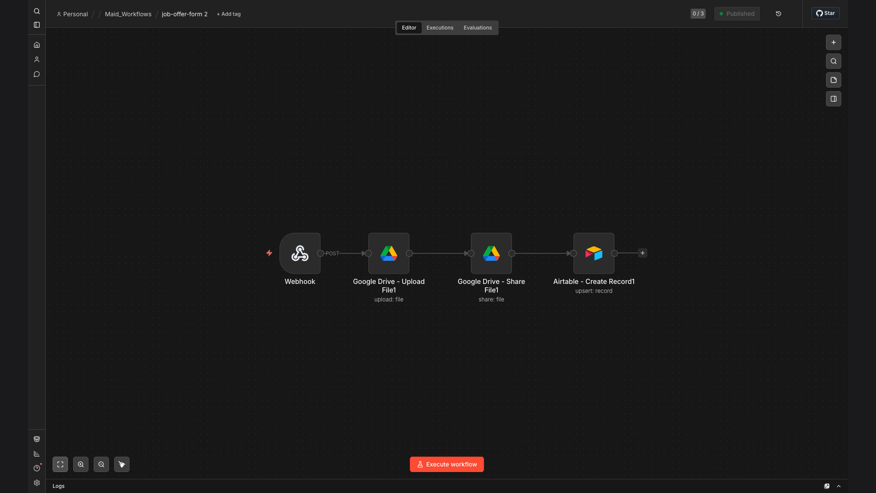Click job-offer-form 2 workflow name
Image resolution: width=876 pixels, height=493 pixels.
(x=185, y=14)
